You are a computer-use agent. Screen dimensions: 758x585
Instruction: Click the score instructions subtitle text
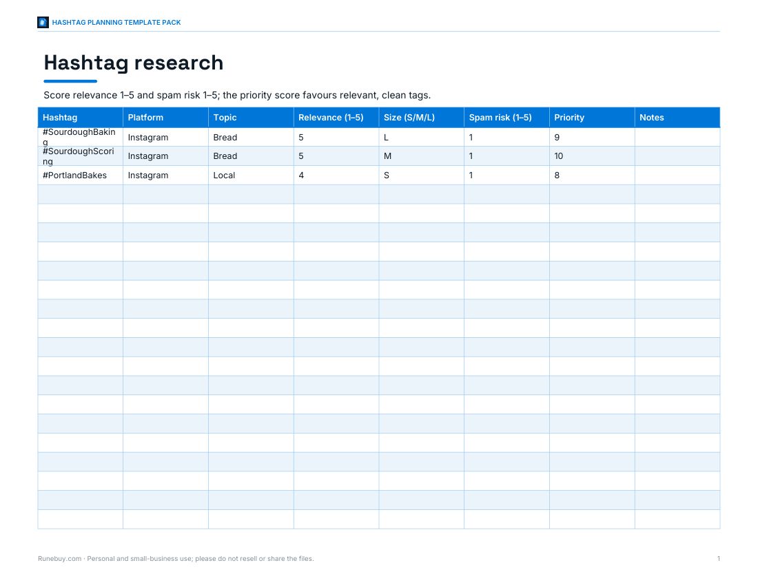point(237,95)
